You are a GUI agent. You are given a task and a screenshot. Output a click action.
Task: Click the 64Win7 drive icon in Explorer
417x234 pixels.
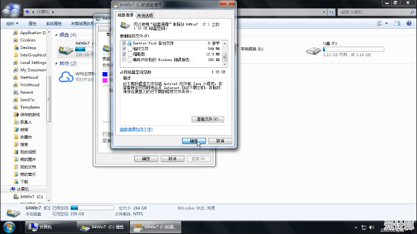pyautogui.click(x=65, y=49)
